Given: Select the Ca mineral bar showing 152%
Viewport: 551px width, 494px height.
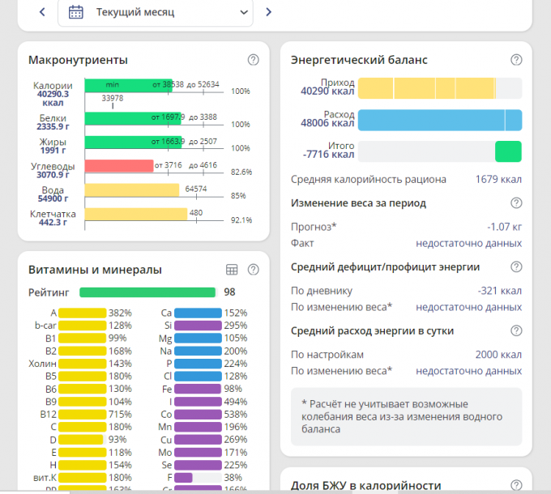Looking at the screenshot, I should coord(198,313).
